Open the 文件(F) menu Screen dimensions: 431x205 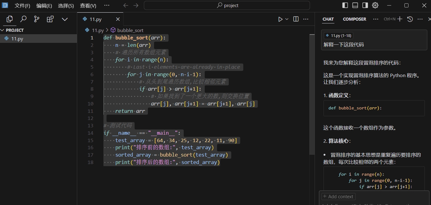click(23, 6)
